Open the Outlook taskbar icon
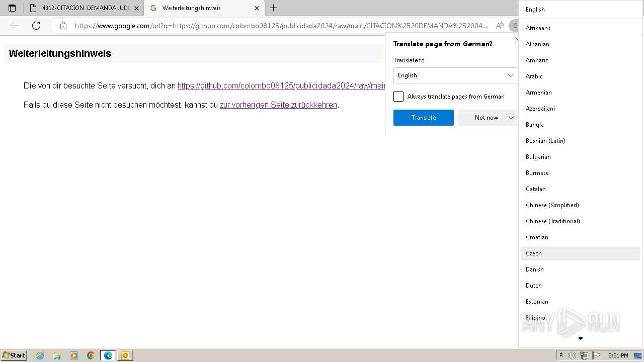644x362 pixels. (125, 355)
